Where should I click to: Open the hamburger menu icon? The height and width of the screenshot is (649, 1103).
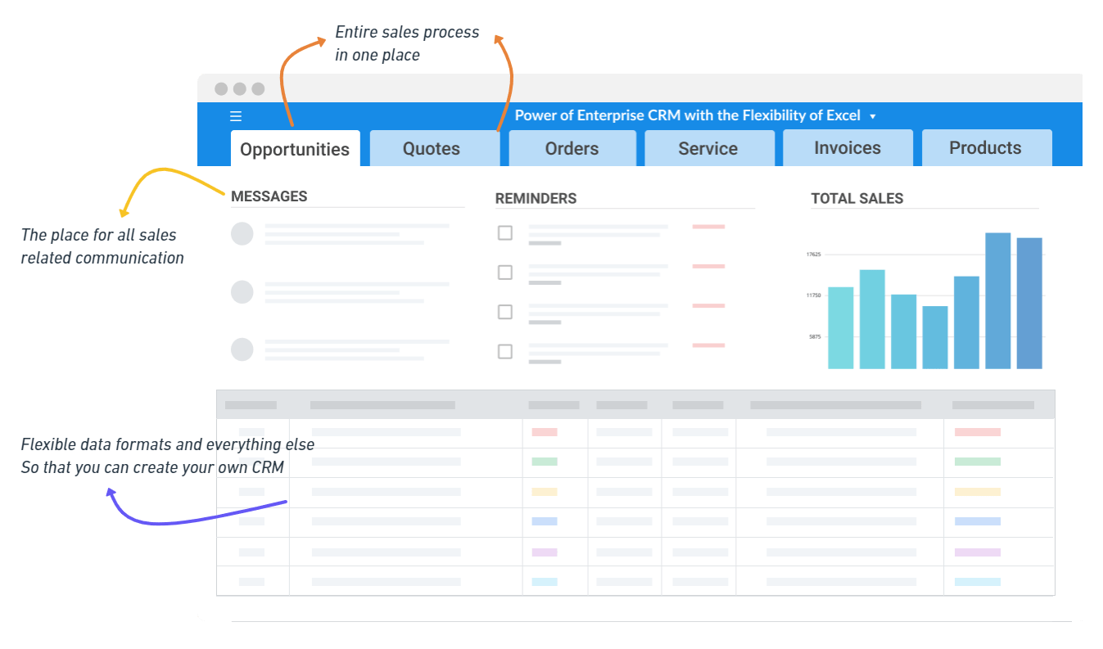coord(236,116)
